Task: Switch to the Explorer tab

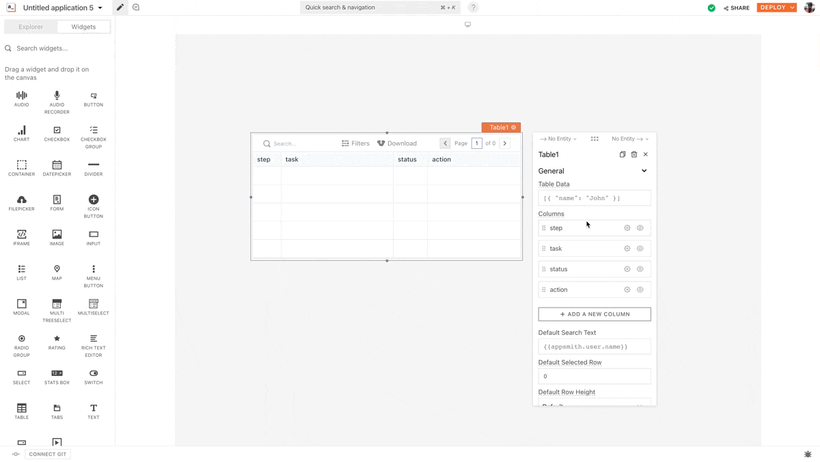Action: [31, 27]
